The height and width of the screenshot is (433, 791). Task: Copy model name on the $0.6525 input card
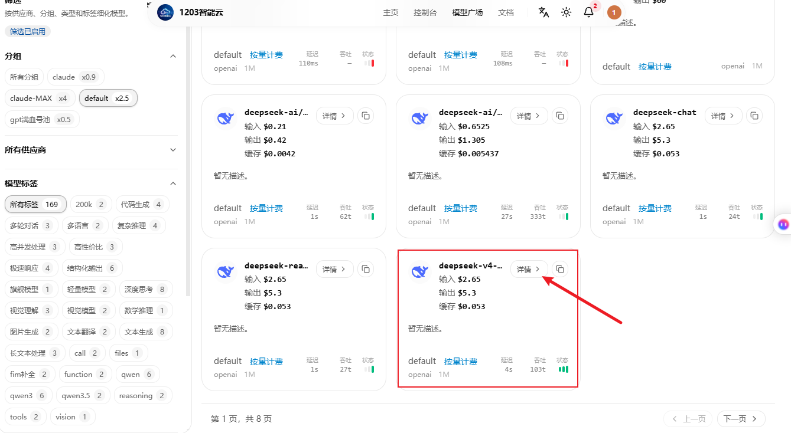560,116
